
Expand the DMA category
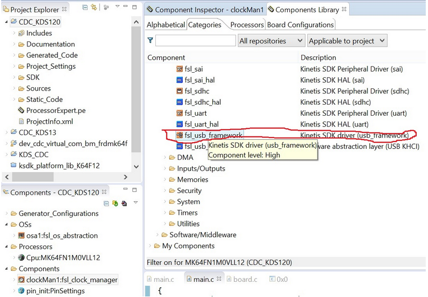165,157
